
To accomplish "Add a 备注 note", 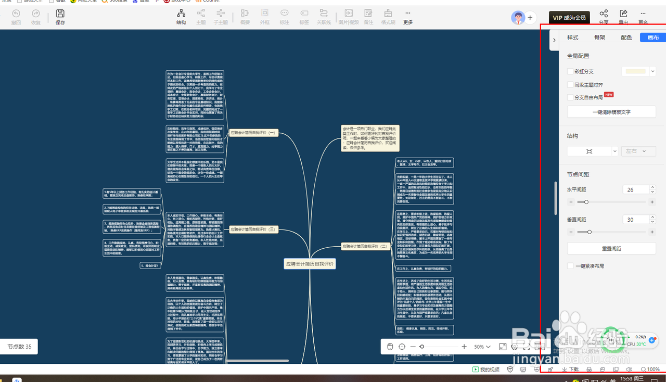I will (x=368, y=14).
